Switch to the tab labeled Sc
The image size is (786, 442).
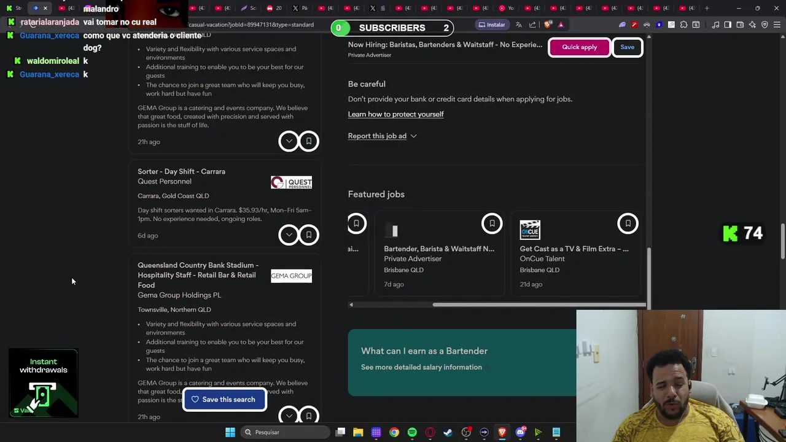(x=249, y=8)
